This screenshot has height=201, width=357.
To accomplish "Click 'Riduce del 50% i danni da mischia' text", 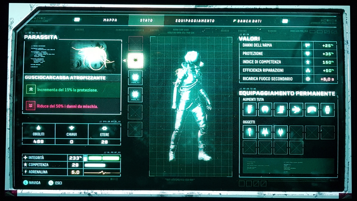I will (67, 106).
